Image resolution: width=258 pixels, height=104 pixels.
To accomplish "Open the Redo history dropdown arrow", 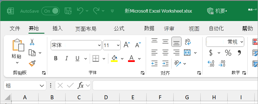I will (103, 11).
